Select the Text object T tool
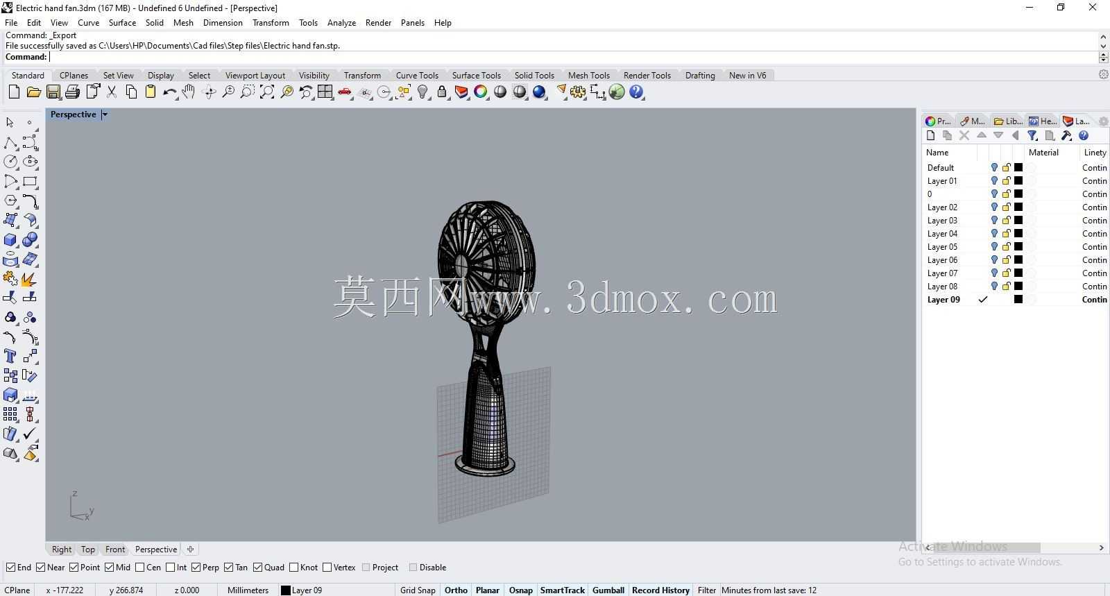The image size is (1110, 596). (10, 356)
